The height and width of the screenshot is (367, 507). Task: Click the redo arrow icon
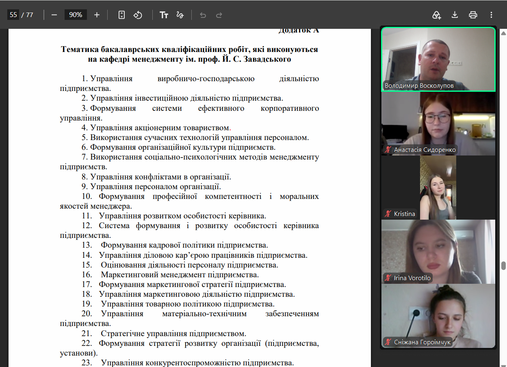[x=219, y=15]
